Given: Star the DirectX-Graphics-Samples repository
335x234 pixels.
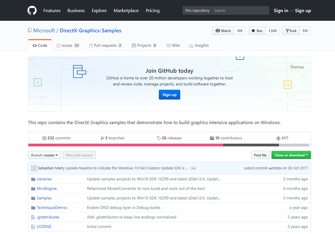Looking at the screenshot, I should click(x=257, y=31).
